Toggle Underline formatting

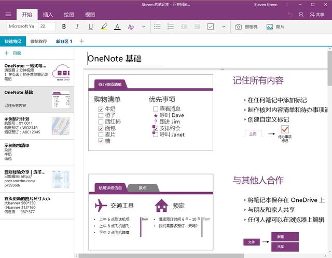[91, 26]
